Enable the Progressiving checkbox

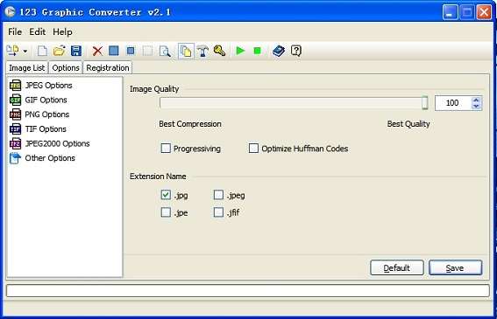[166, 149]
